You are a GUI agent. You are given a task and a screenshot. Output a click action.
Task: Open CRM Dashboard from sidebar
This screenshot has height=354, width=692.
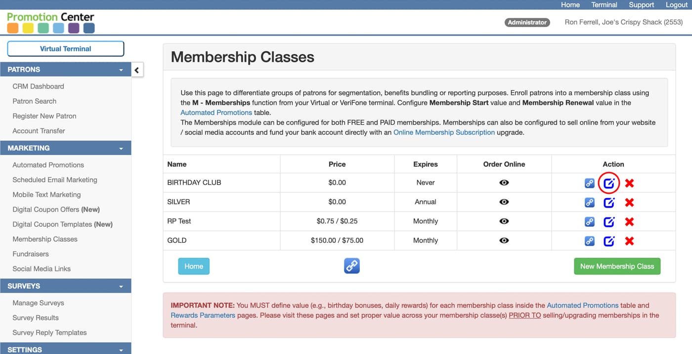38,86
